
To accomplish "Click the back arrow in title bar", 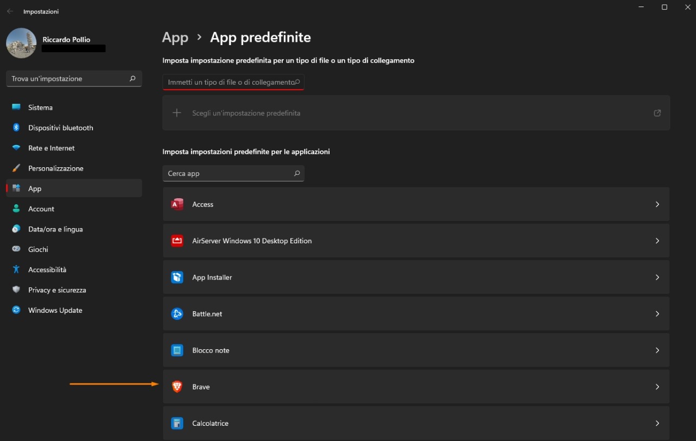I will [10, 11].
